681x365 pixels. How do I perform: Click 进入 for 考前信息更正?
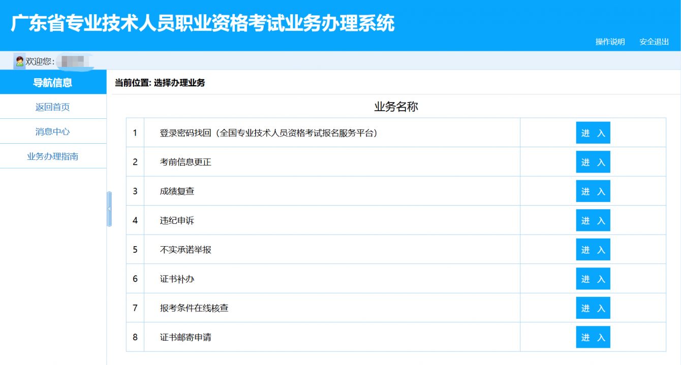pyautogui.click(x=593, y=162)
